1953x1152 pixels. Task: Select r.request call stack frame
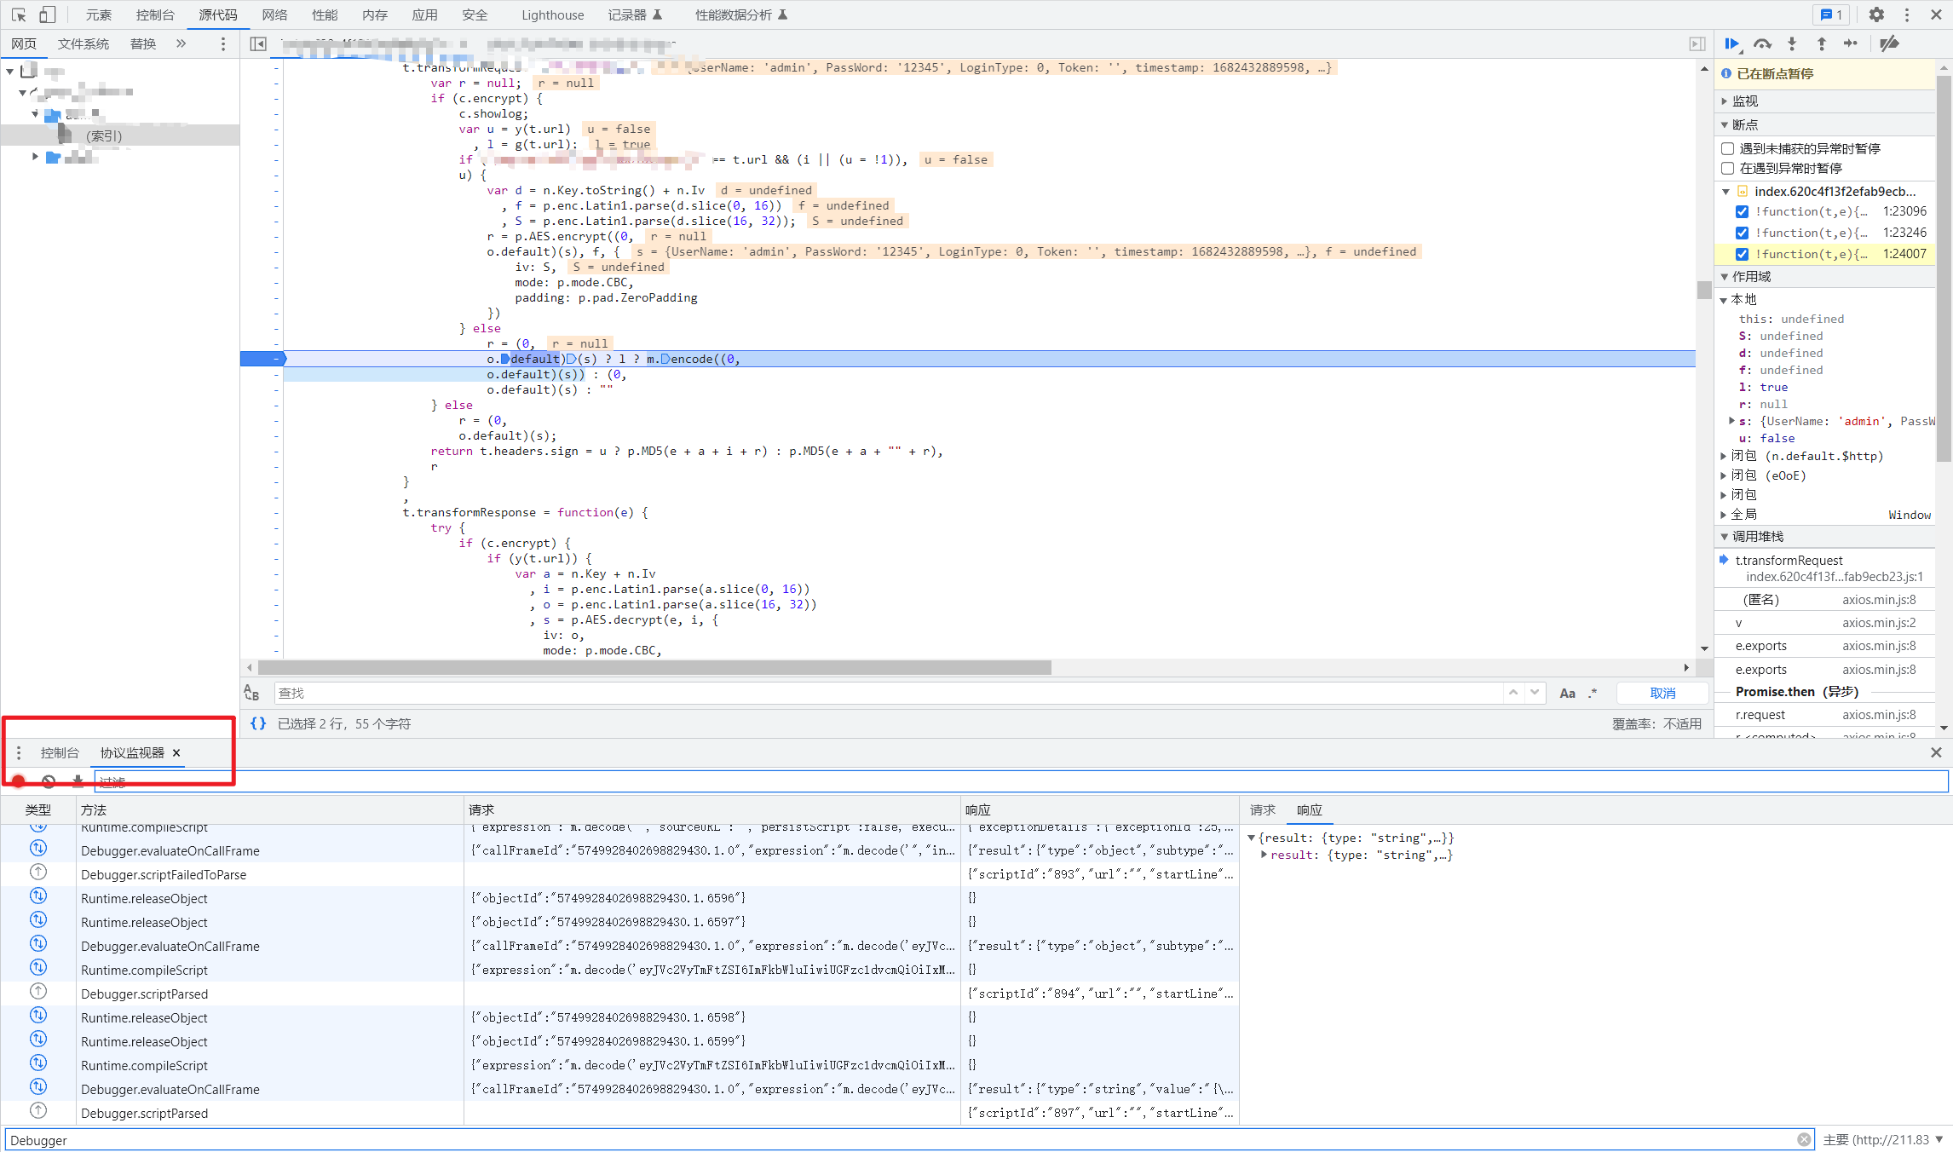[1825, 715]
